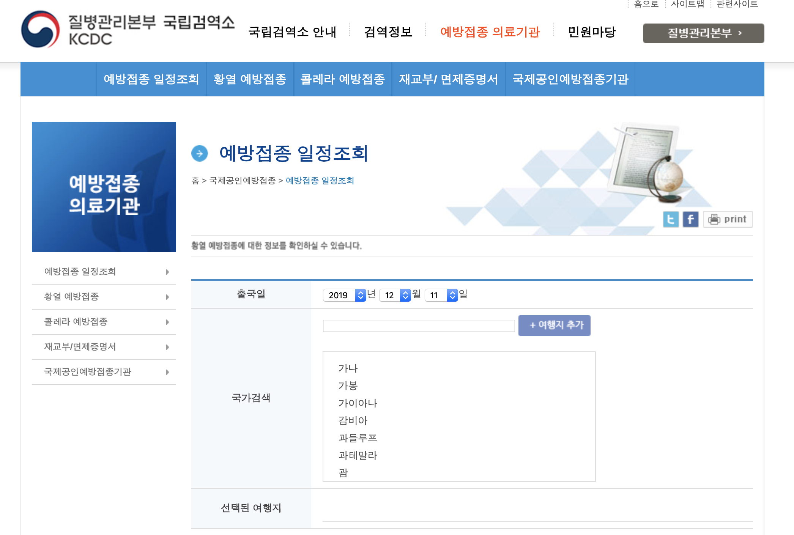Click the + 여행지 추가 button
Image resolution: width=794 pixels, height=535 pixels.
pos(554,325)
